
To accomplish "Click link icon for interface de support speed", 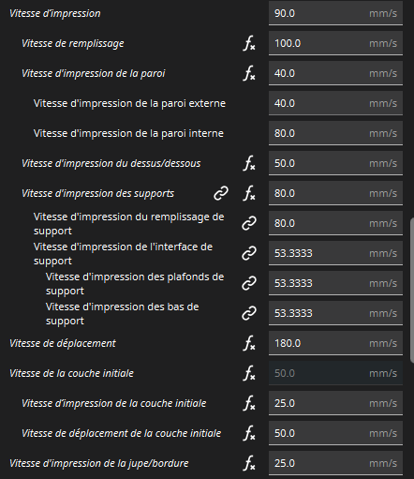I will [x=249, y=253].
